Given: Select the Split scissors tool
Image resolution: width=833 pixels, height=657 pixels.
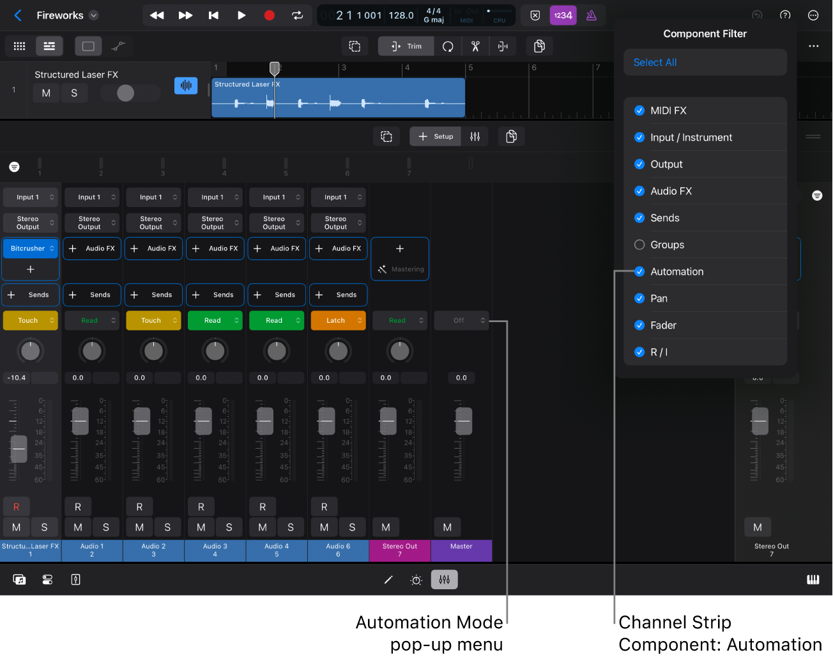Looking at the screenshot, I should tap(475, 46).
